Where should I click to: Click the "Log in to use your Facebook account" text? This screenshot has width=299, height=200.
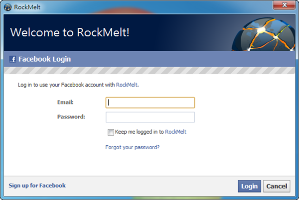pyautogui.click(x=66, y=85)
